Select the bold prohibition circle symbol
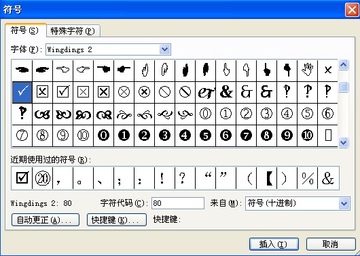Viewport: 360px width, 256px height. 185,92
